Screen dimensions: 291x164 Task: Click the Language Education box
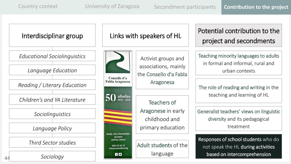[52, 70]
